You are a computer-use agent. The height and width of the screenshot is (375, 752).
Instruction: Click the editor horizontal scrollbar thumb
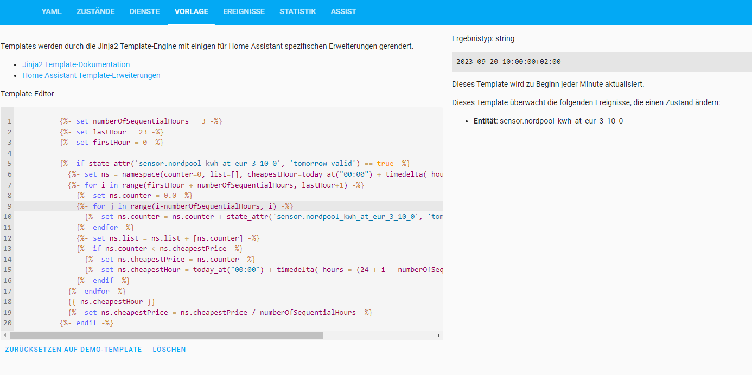(x=167, y=335)
